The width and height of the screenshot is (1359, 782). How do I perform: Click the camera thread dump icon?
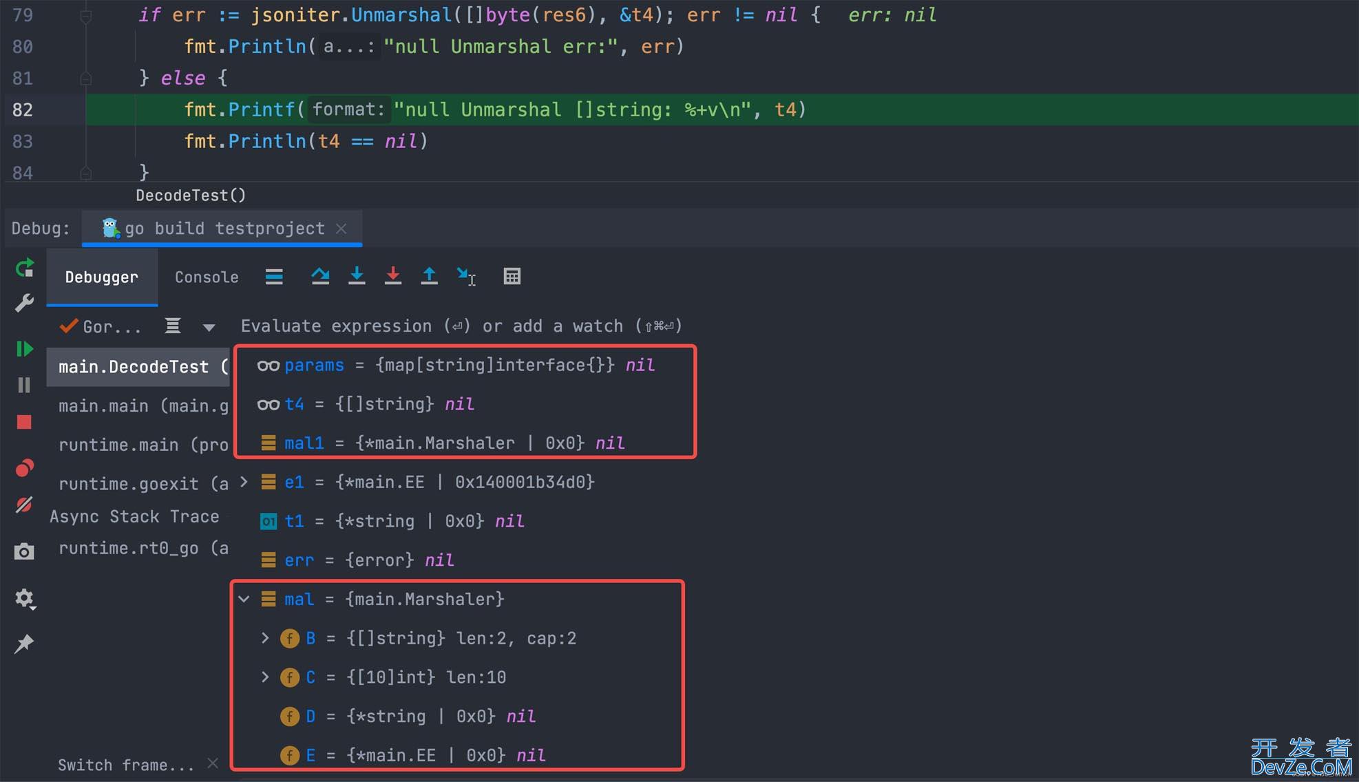[x=24, y=551]
